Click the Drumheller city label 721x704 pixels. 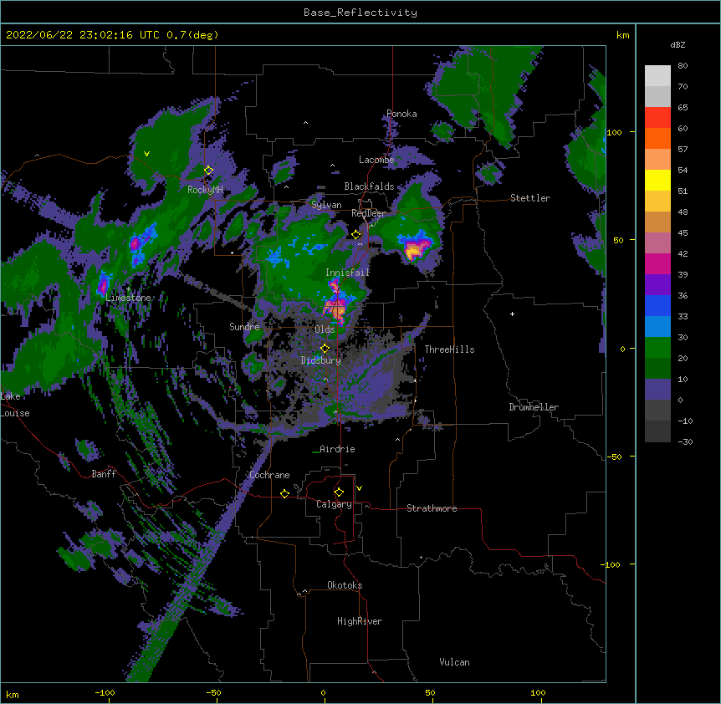click(x=534, y=407)
